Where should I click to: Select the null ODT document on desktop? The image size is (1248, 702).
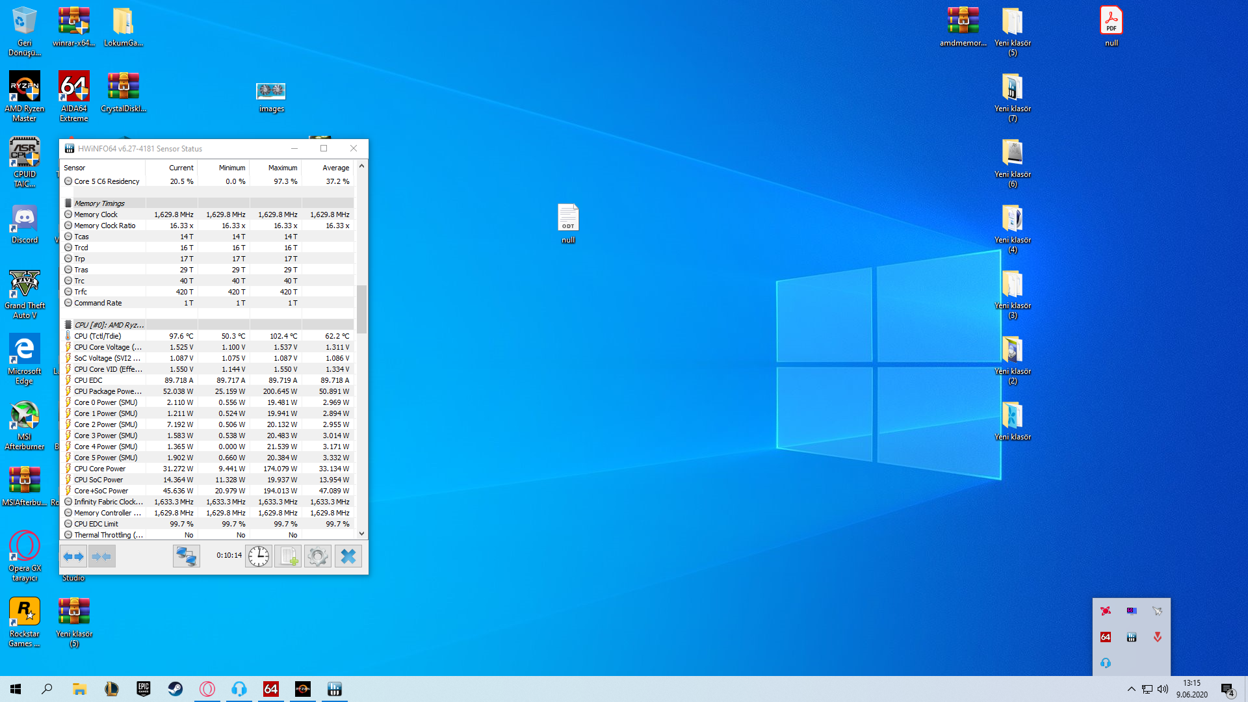568,224
